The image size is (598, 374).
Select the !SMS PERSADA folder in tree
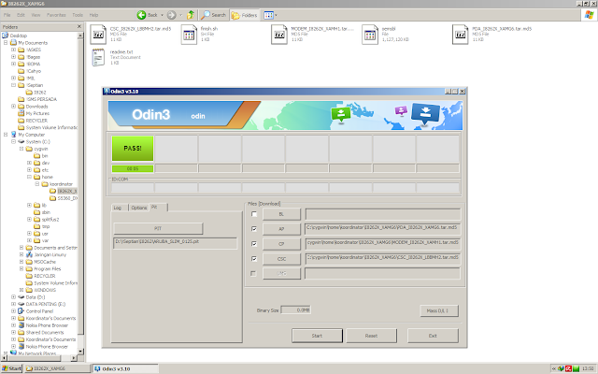coord(41,99)
